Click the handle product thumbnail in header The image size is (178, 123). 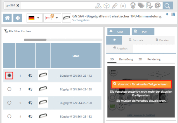click(x=67, y=18)
